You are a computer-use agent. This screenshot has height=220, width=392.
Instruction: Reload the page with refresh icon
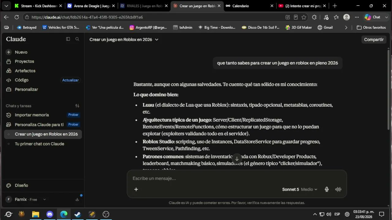point(17,17)
